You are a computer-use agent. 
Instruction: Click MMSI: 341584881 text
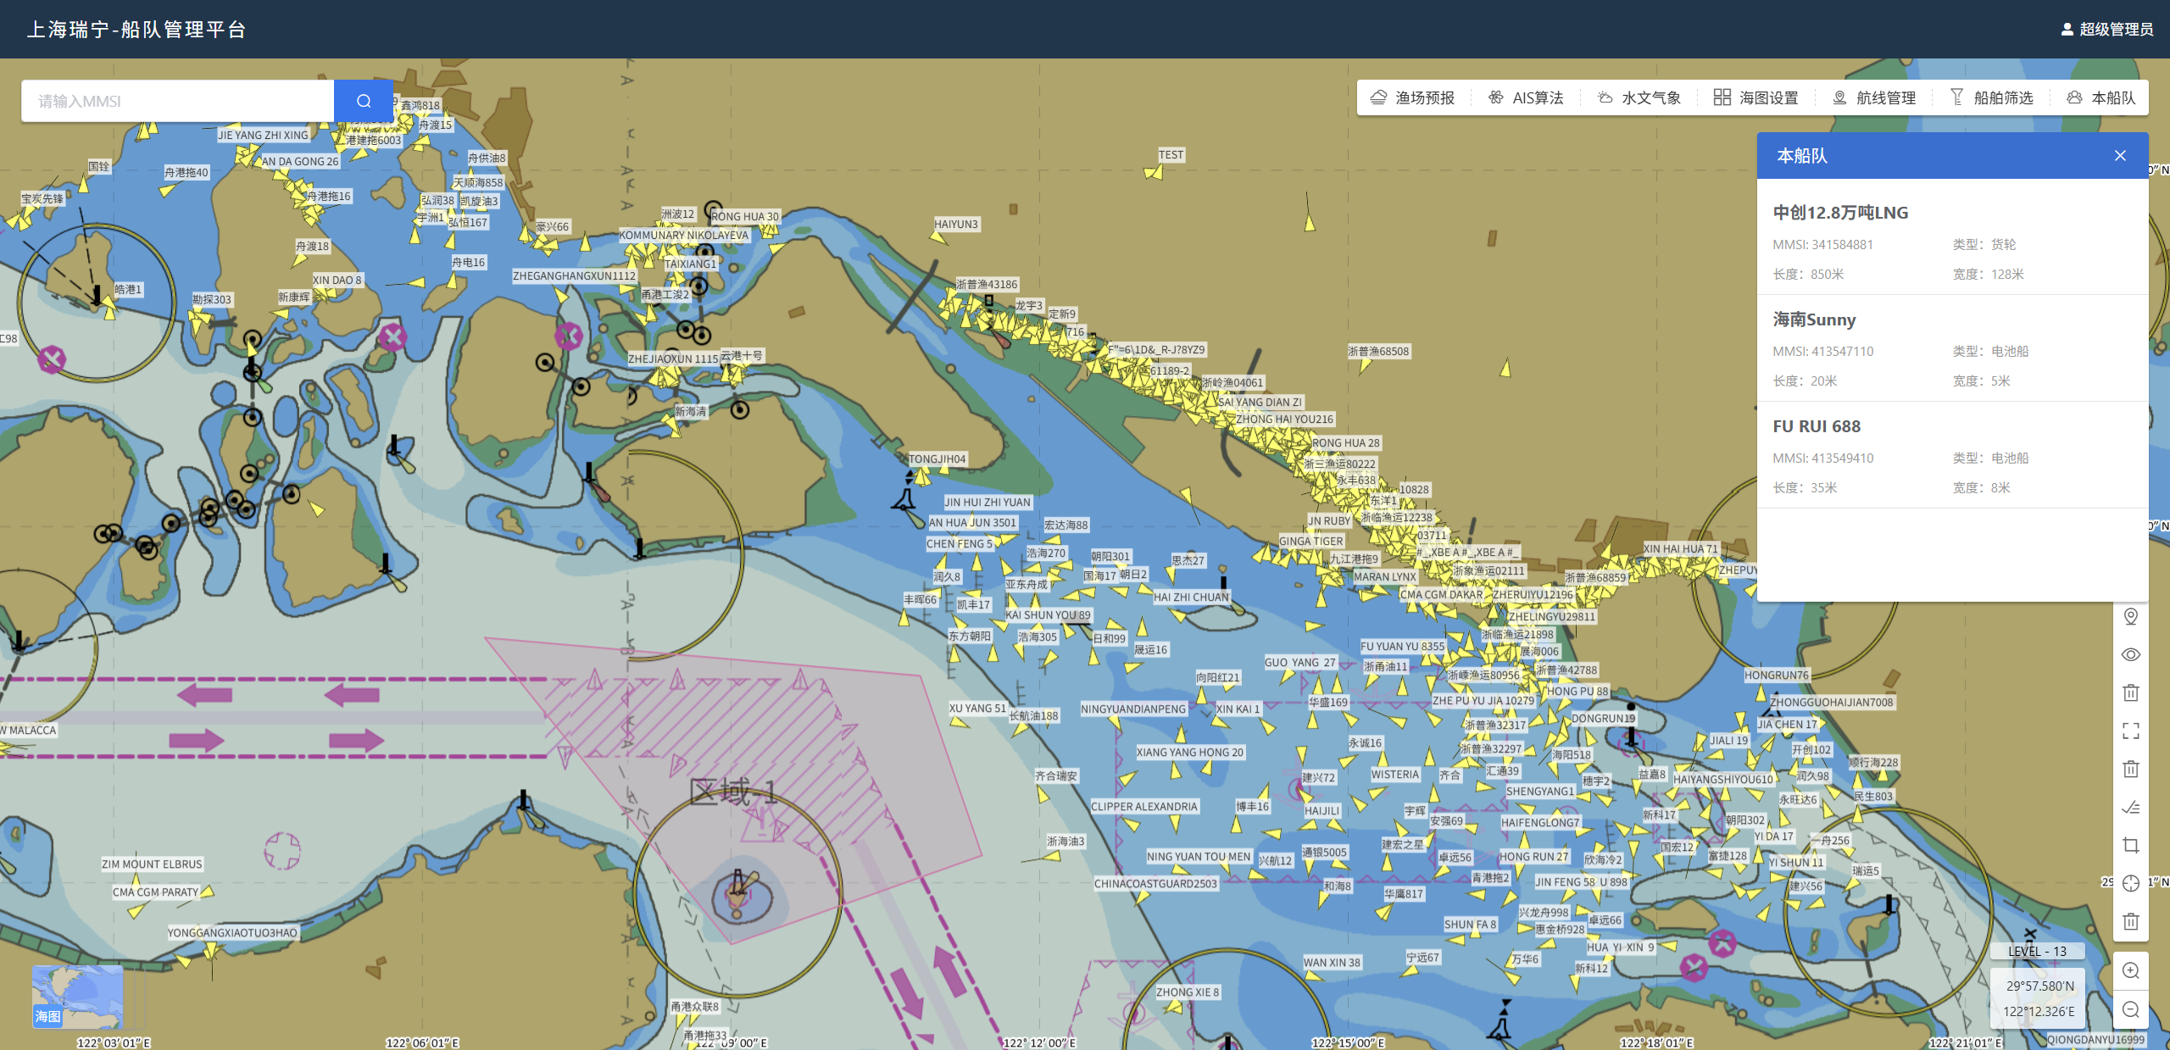pyautogui.click(x=1823, y=245)
